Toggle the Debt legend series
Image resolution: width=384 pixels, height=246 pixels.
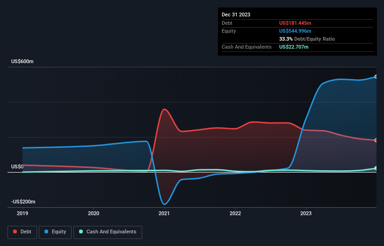pyautogui.click(x=22, y=232)
